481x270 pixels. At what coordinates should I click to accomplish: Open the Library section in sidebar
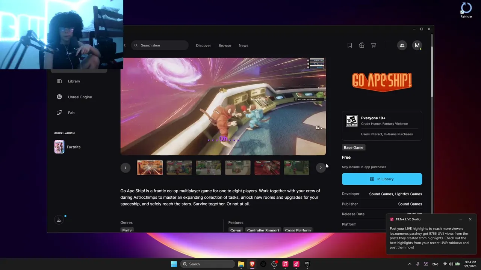pos(74,81)
